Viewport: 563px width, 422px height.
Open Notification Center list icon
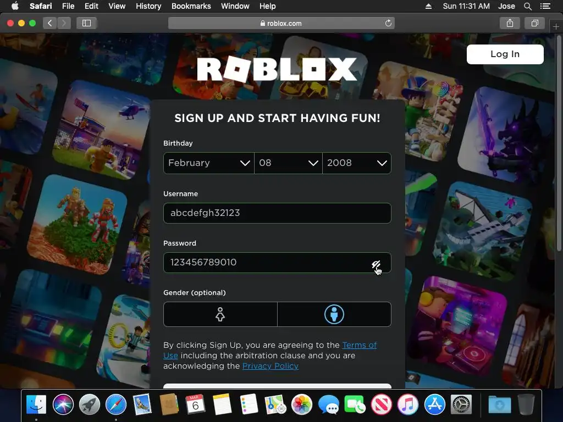[545, 6]
